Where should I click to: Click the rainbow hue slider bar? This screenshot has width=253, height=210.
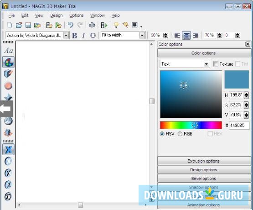click(x=191, y=125)
